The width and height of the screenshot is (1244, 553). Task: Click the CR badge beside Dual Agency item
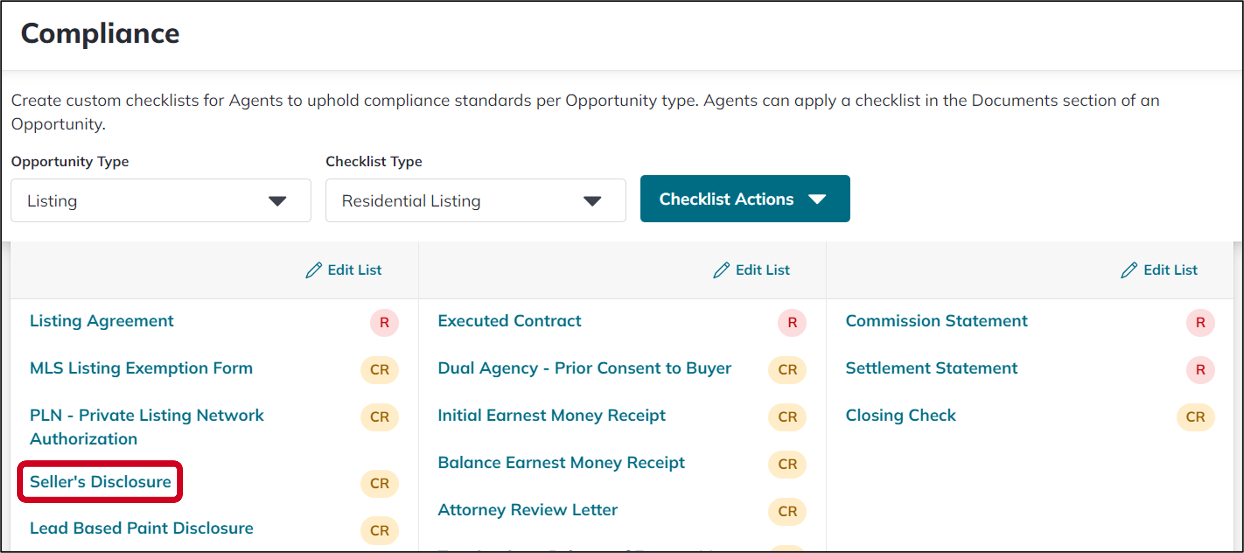click(787, 370)
